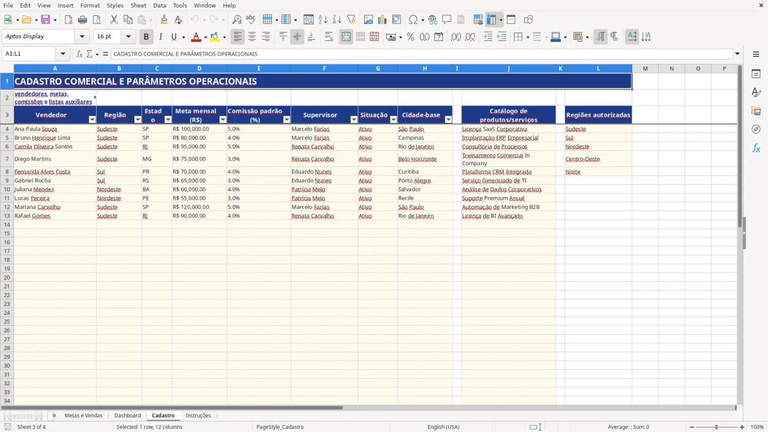The image size is (768, 432).
Task: Switch to Metas e Vendas tab
Action: point(83,415)
